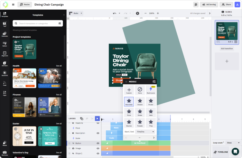Select Heartbeat animation preset

coord(129,102)
